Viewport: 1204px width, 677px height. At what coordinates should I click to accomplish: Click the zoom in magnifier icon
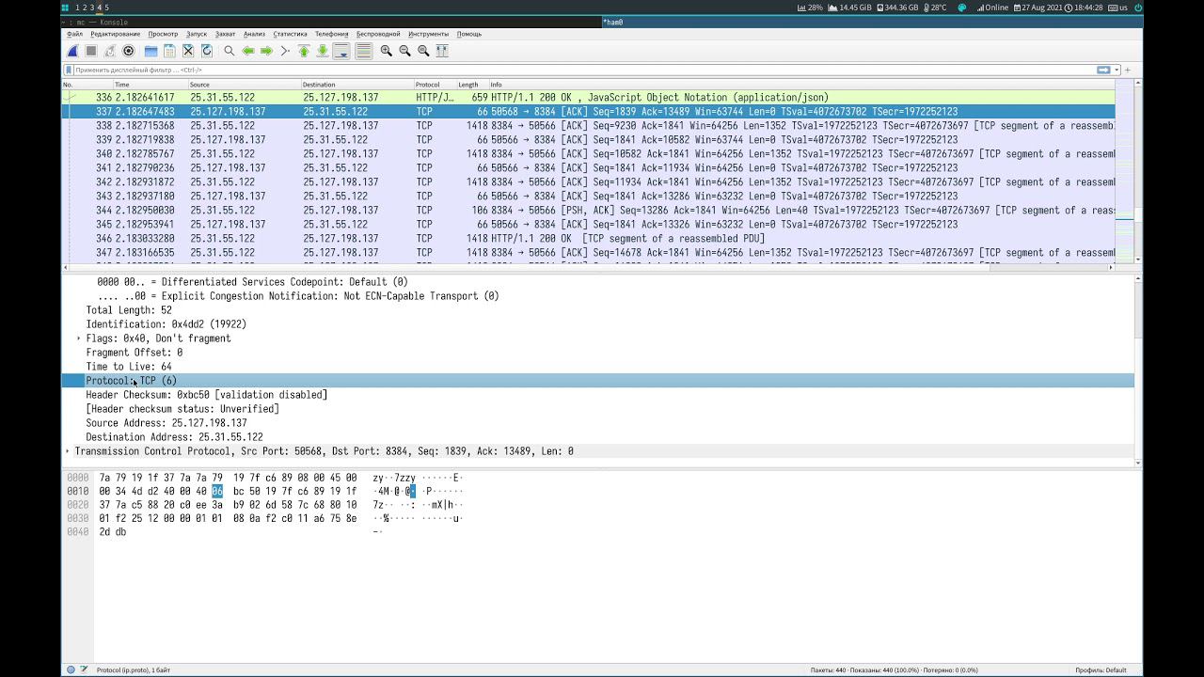click(x=386, y=51)
